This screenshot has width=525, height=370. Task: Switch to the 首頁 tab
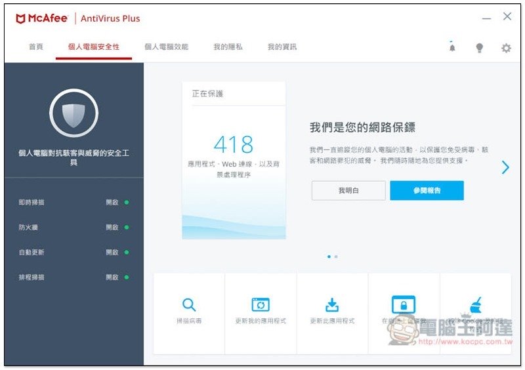36,47
